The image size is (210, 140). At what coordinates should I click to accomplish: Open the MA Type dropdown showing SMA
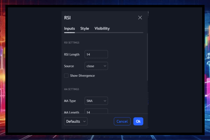click(96, 101)
